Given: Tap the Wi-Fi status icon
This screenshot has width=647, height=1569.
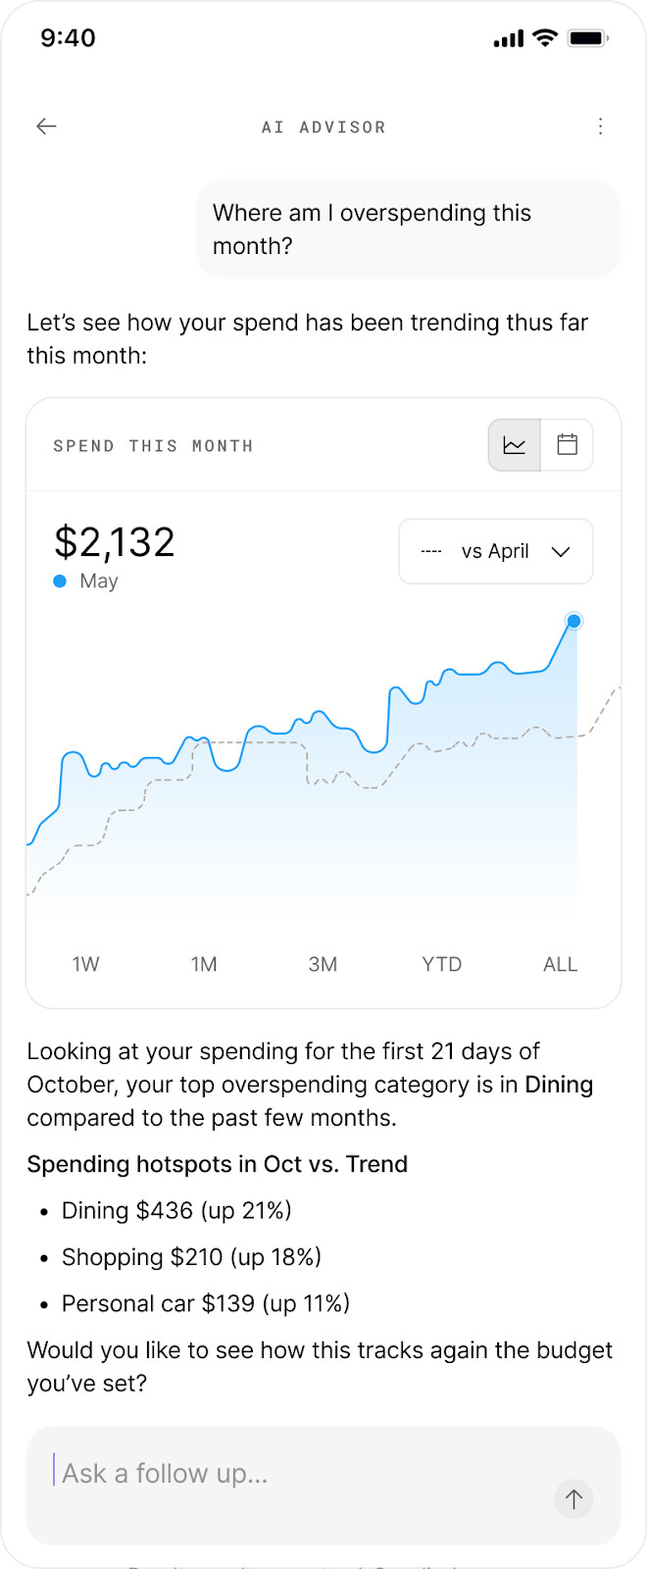Looking at the screenshot, I should (545, 38).
